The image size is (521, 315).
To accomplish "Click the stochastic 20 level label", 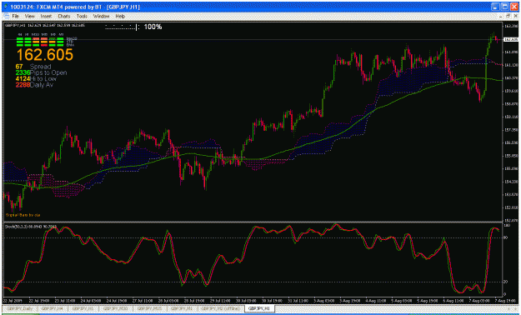I will (x=505, y=282).
